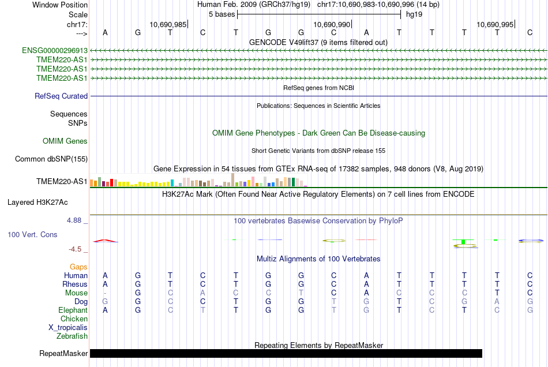The image size is (548, 367).
Task: Click the 100 Vert. Cons label
Action: (x=32, y=234)
